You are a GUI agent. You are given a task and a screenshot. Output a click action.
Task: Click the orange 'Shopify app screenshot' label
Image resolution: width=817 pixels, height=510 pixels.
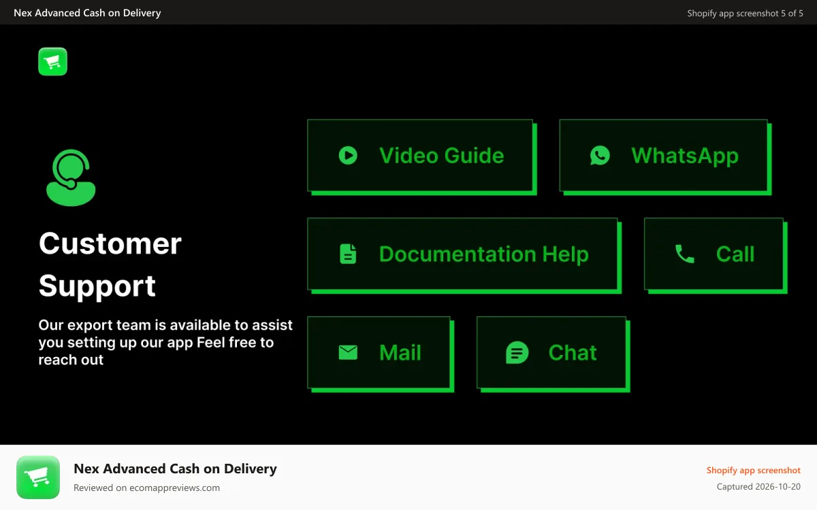(x=753, y=470)
